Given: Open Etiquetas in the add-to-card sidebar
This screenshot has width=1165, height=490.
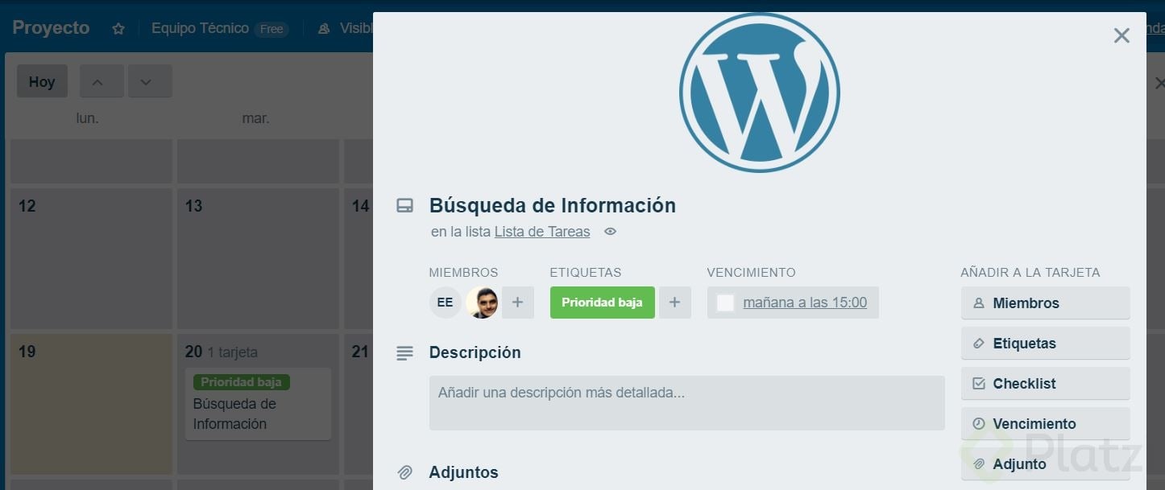Looking at the screenshot, I should [x=1046, y=344].
